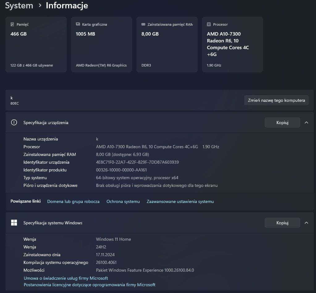Click the install date 17.11.2024
The image size is (316, 293).
coord(105,255)
